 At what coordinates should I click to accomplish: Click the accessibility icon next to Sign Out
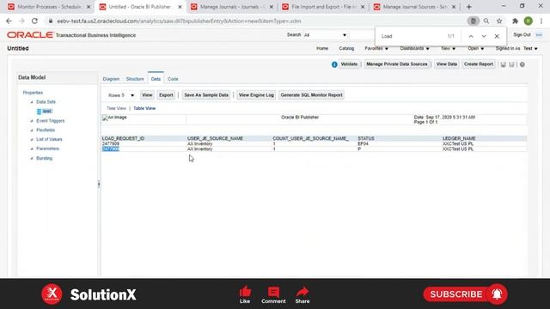539,35
